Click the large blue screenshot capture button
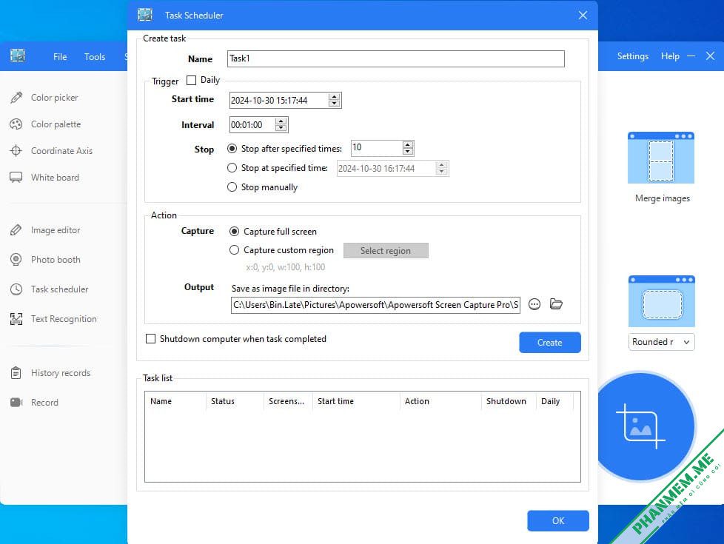This screenshot has width=724, height=544. [x=642, y=426]
